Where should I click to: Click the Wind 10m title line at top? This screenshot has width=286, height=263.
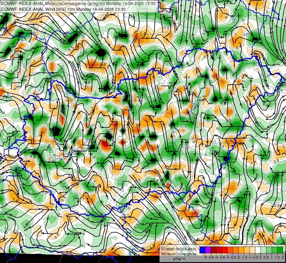pyautogui.click(x=63, y=9)
